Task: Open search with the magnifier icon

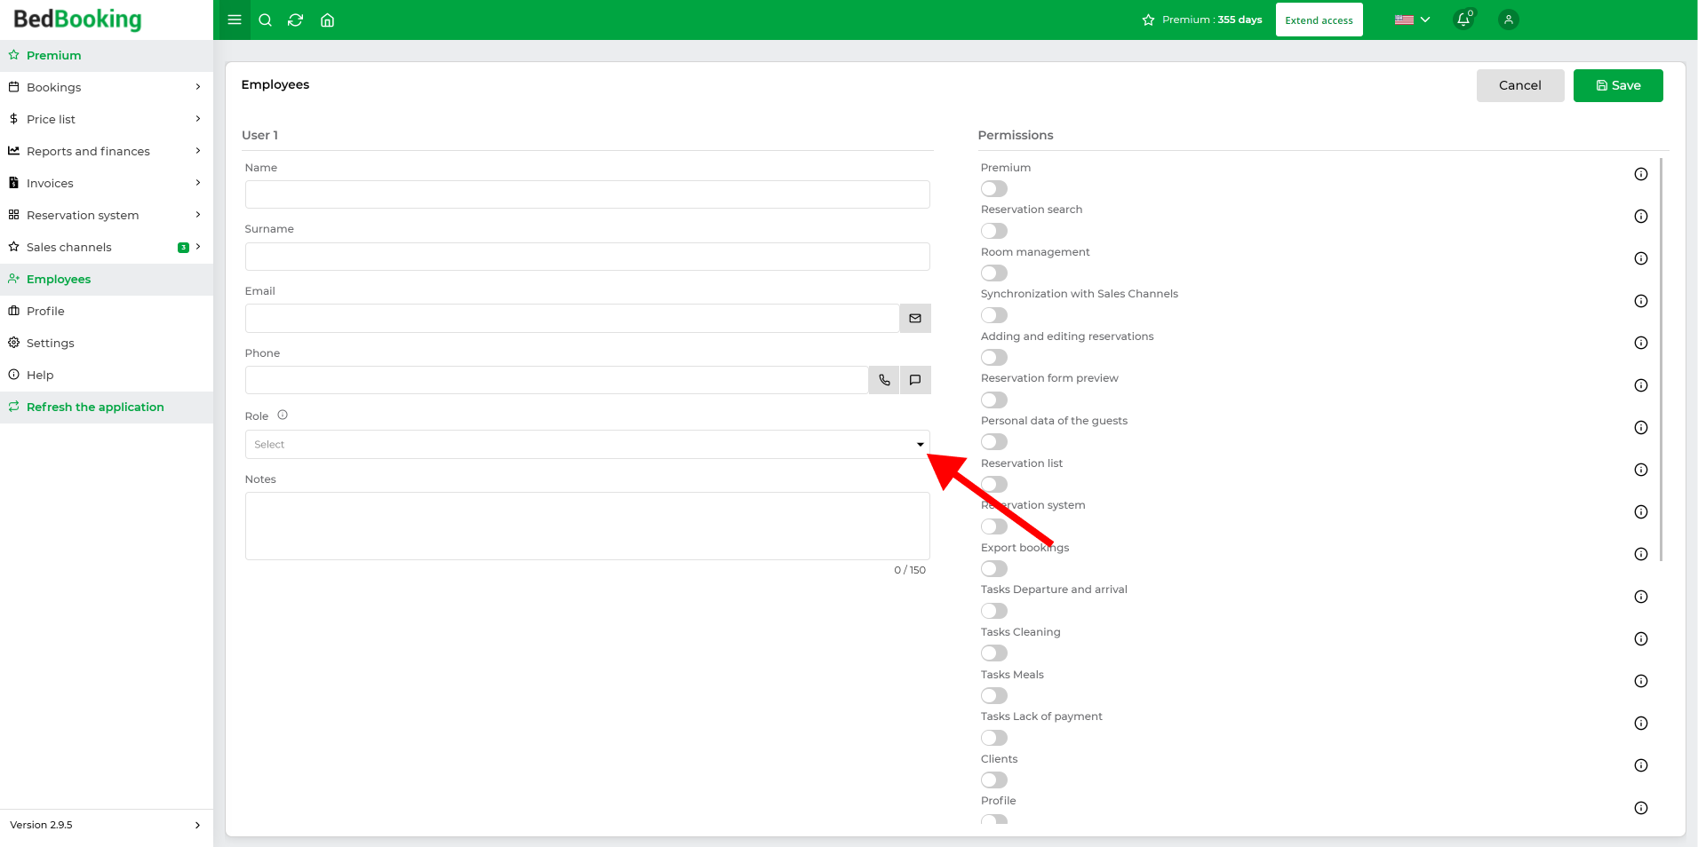Action: 265,20
